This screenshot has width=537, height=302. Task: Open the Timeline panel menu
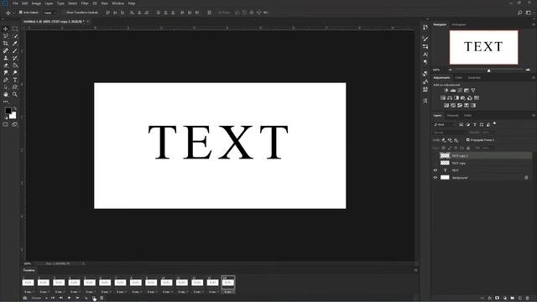pyautogui.click(x=416, y=270)
